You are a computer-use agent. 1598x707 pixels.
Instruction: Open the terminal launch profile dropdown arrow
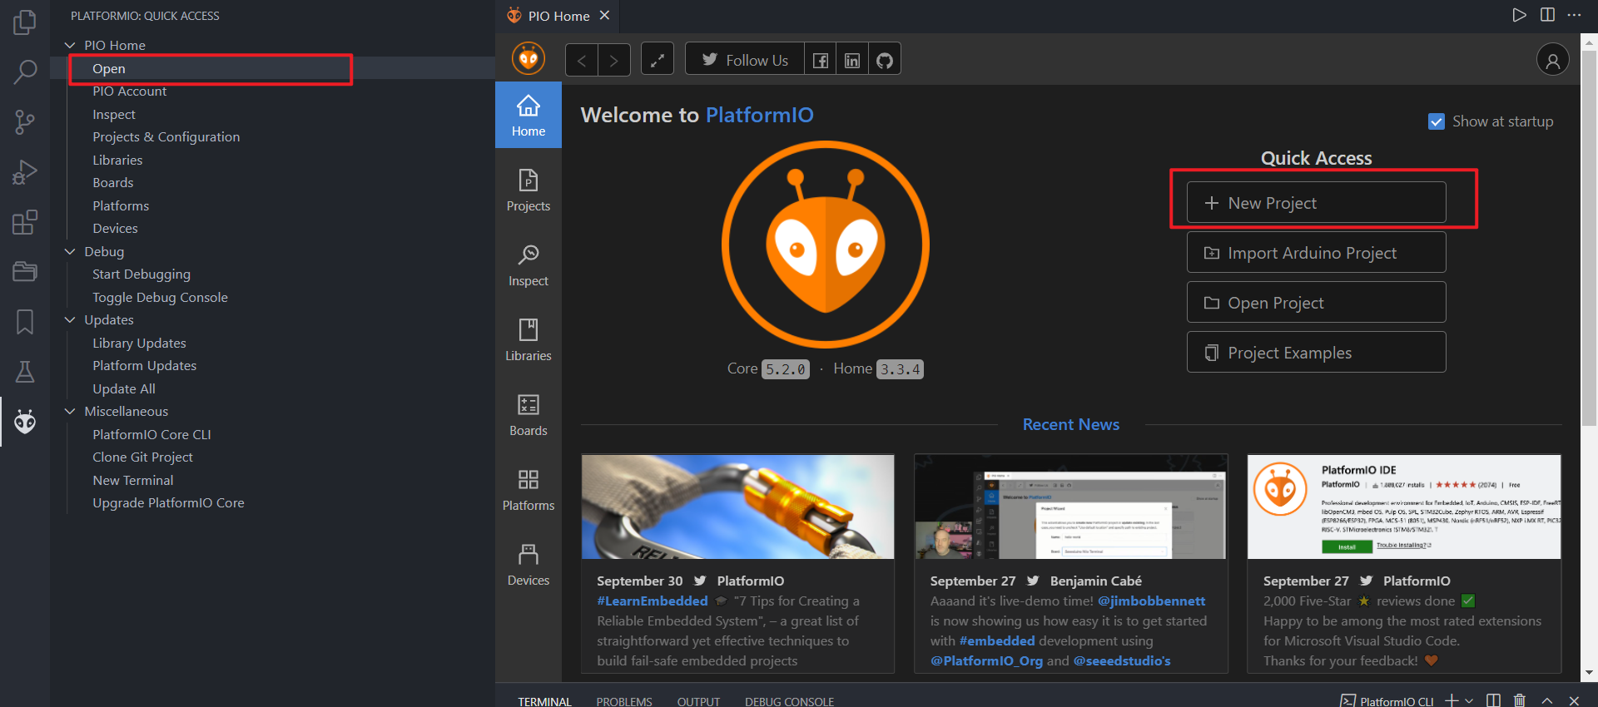point(1469,700)
